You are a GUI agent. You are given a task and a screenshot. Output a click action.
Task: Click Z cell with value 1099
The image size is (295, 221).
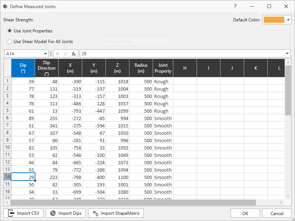(x=117, y=110)
